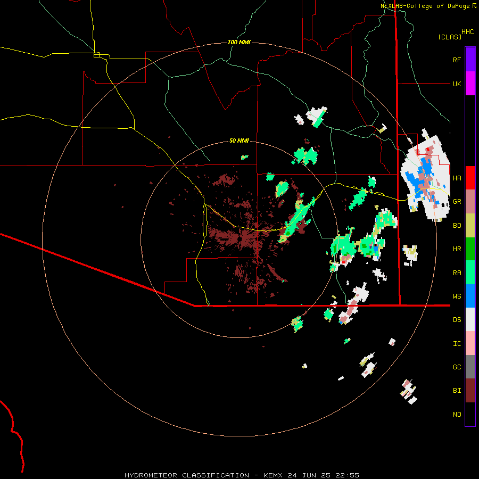Click the Hydrometeor Classification caption

(x=187, y=475)
